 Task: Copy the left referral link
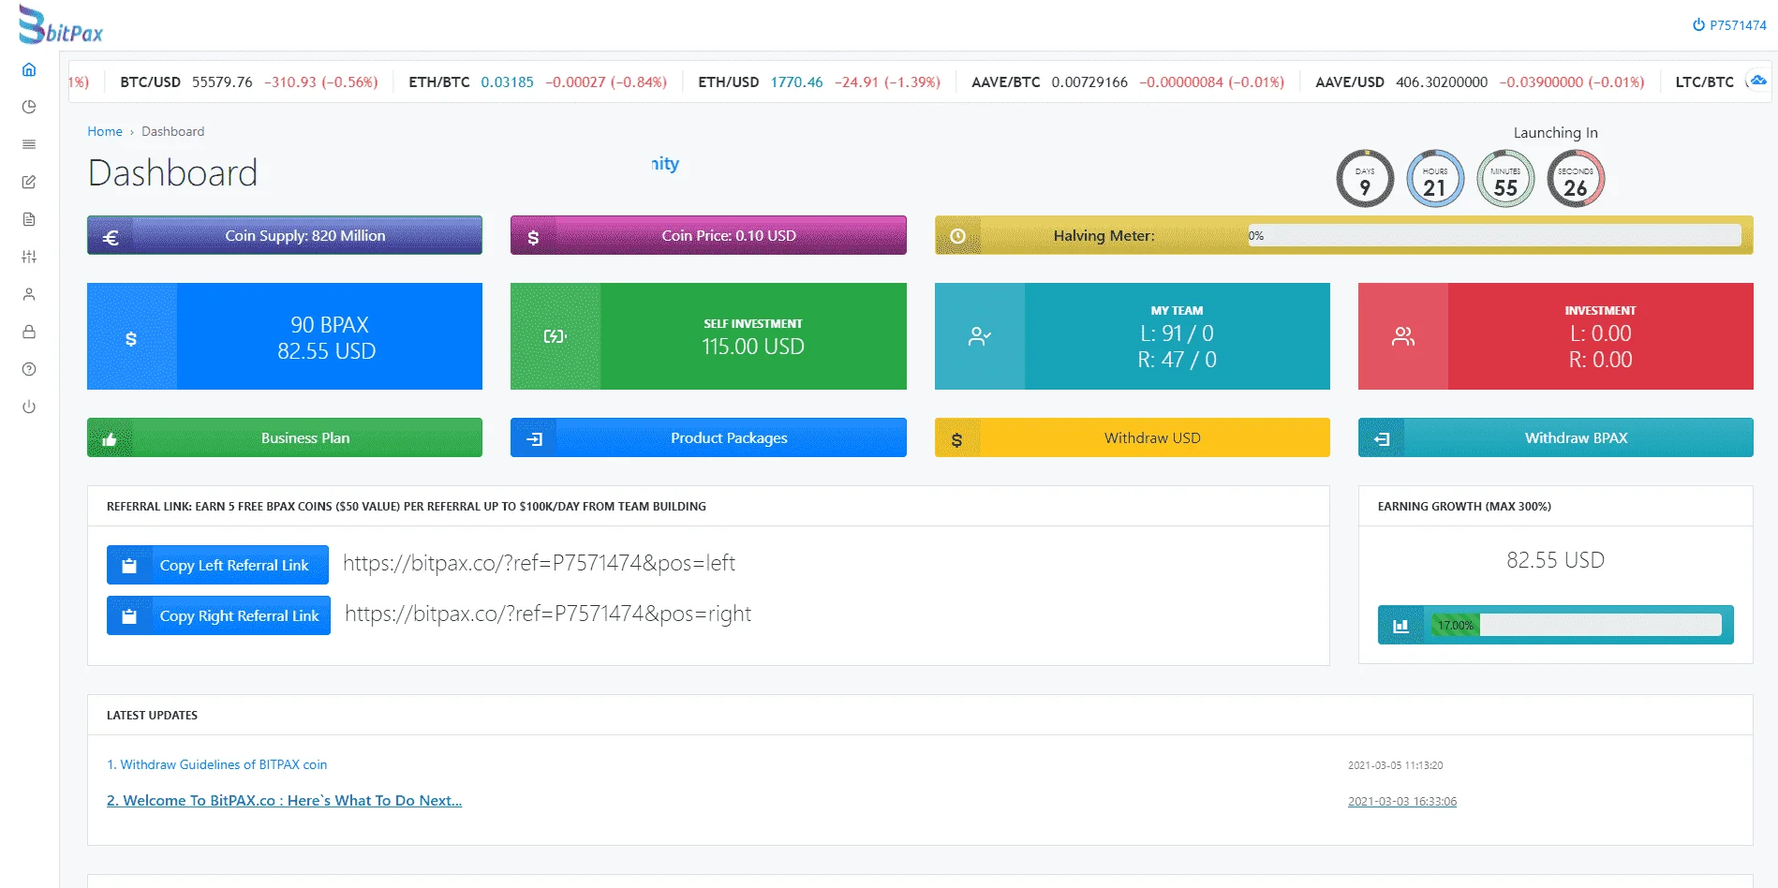(217, 565)
